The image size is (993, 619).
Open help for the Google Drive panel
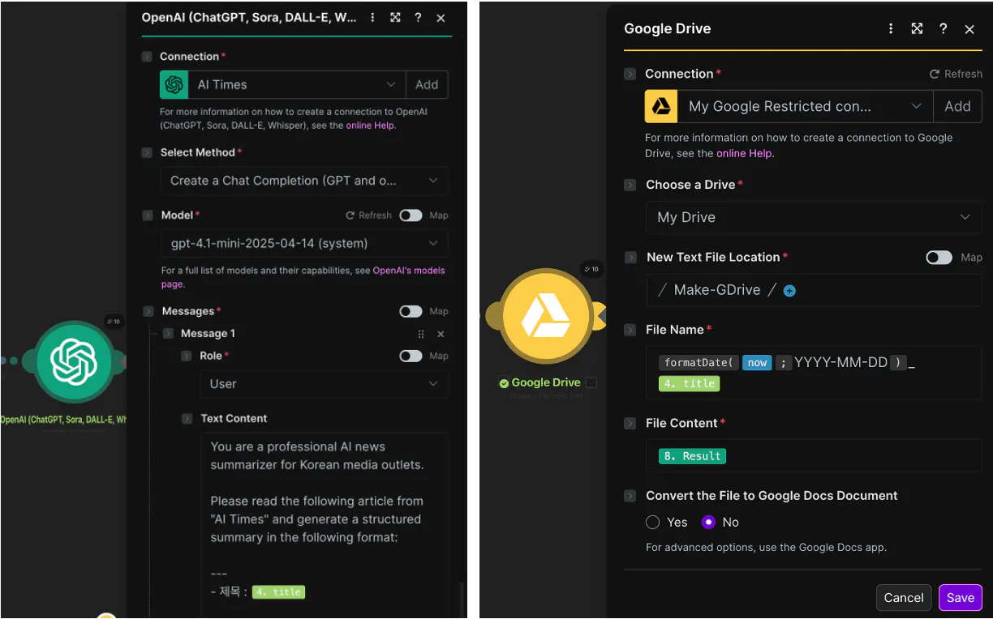pyautogui.click(x=943, y=28)
